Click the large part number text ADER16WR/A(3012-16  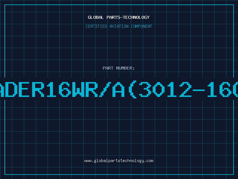(119, 90)
